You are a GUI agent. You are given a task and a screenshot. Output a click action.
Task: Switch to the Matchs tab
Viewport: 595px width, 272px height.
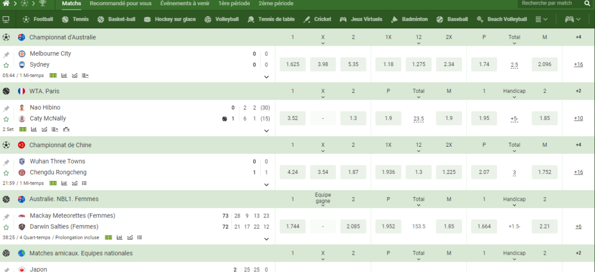(x=71, y=3)
